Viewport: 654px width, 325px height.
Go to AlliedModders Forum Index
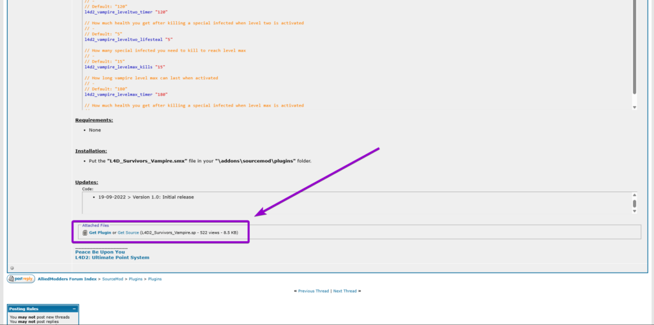pos(67,278)
